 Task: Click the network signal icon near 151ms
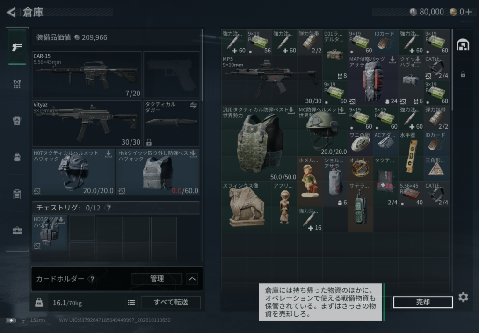pos(23,320)
